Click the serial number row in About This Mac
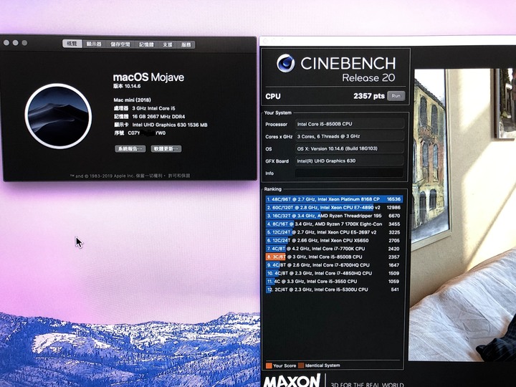 (140, 133)
